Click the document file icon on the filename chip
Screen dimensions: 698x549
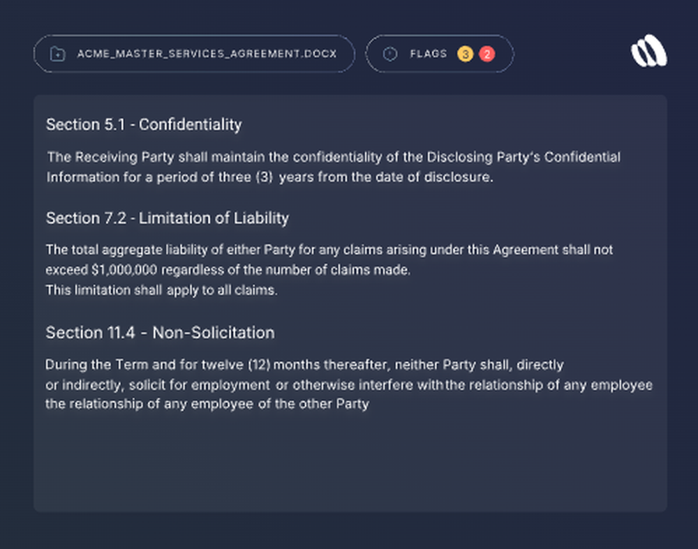tap(58, 54)
